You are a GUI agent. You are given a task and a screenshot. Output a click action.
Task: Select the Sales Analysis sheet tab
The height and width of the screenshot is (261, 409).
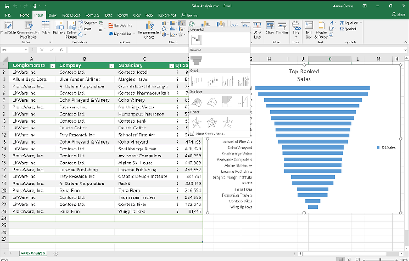[33, 253]
